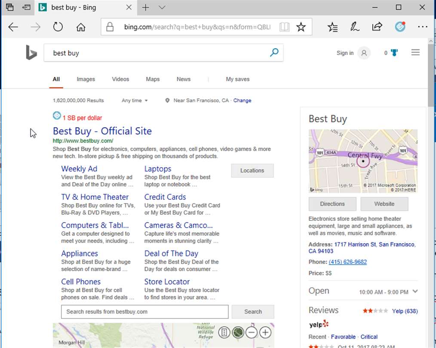Open the Weekly Ad link
436x348 pixels.
(79, 169)
